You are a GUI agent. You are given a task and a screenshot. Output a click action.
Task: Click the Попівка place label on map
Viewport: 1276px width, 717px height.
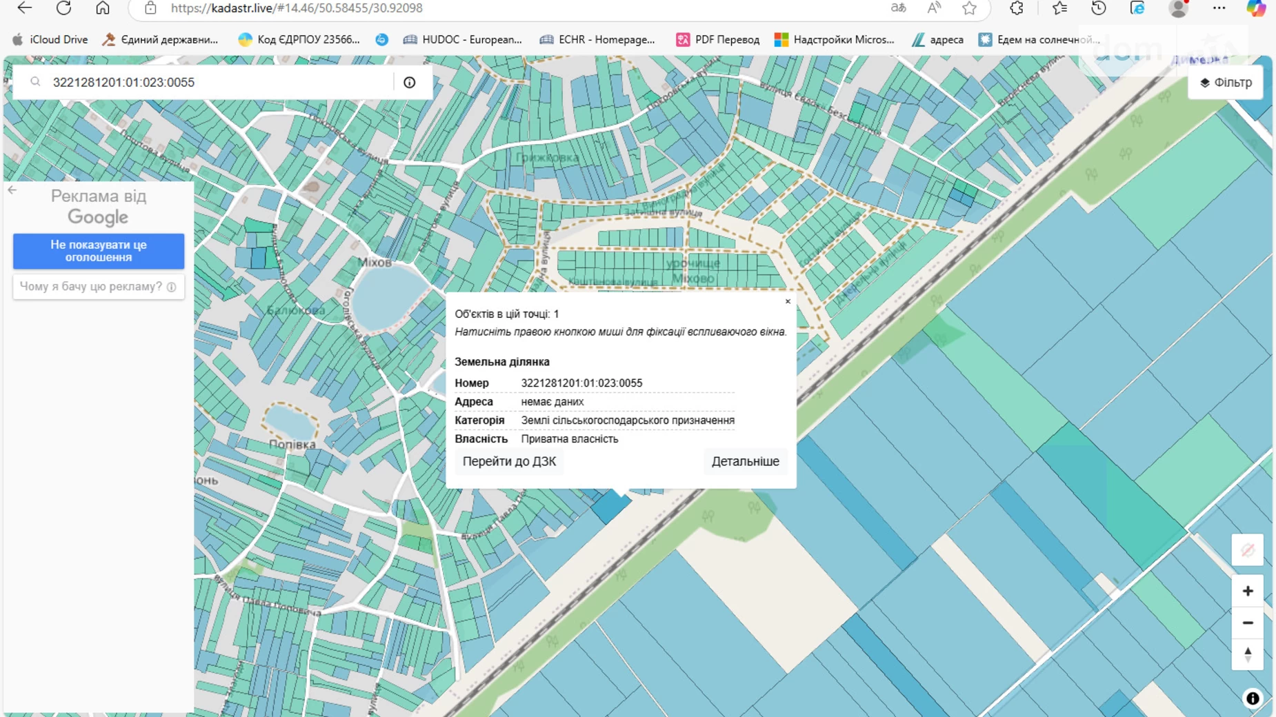[x=292, y=445]
